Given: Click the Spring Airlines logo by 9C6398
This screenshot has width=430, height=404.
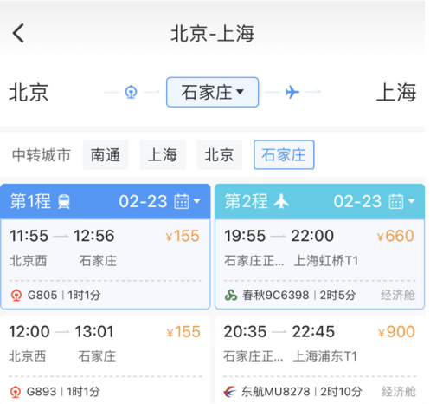Looking at the screenshot, I should [x=231, y=296].
